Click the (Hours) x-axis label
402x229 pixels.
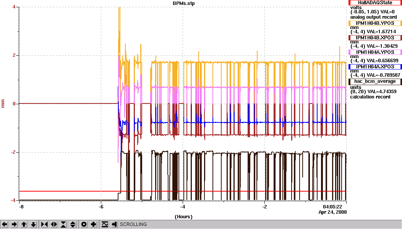point(183,217)
